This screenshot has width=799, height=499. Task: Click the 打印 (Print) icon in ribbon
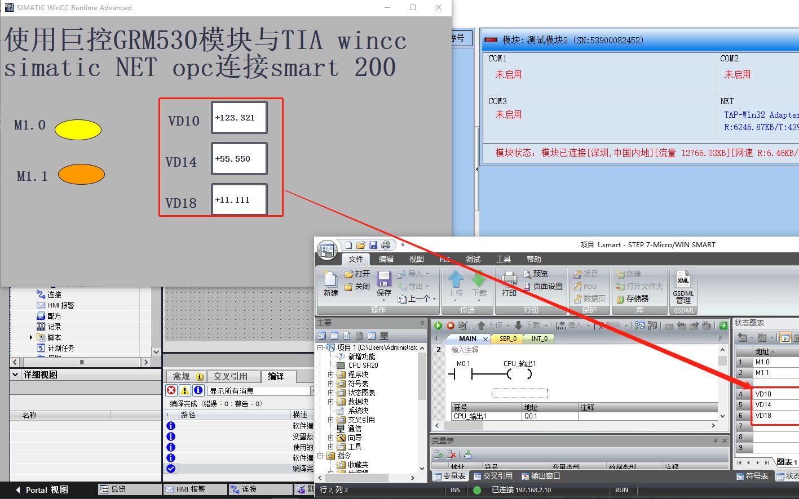tap(509, 278)
